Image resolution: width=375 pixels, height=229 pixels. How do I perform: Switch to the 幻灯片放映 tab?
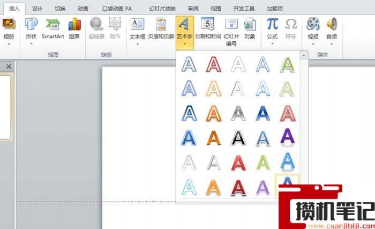pos(162,9)
